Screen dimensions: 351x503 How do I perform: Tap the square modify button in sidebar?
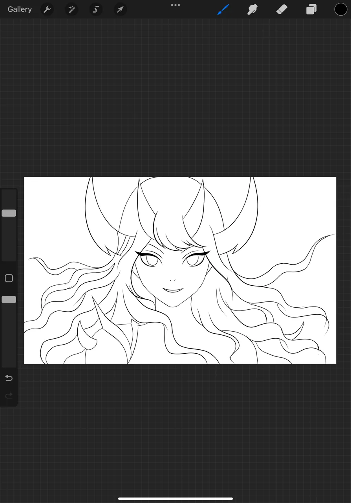pyautogui.click(x=9, y=278)
